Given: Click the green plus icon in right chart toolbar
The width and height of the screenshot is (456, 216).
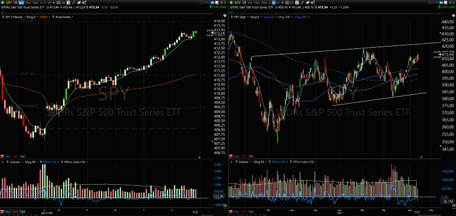Looking at the screenshot, I should (x=231, y=3).
